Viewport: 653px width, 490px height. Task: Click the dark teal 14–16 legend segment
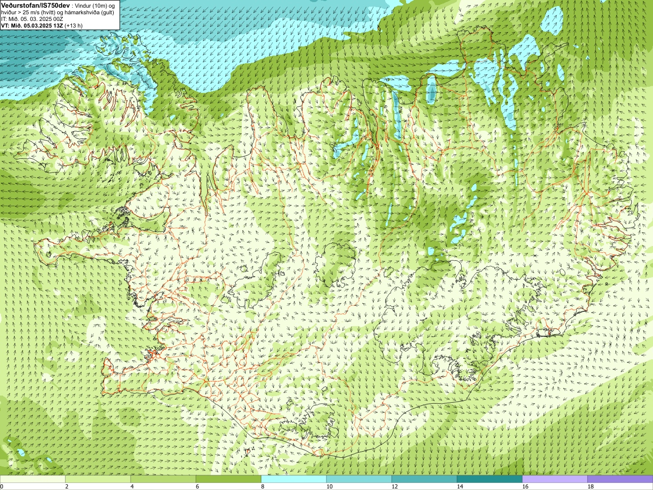pos(490,479)
